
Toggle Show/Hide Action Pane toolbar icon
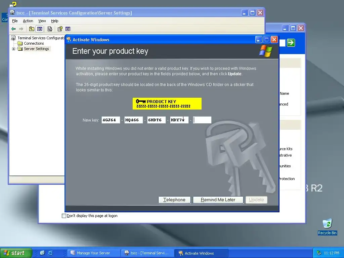[x=68, y=29]
